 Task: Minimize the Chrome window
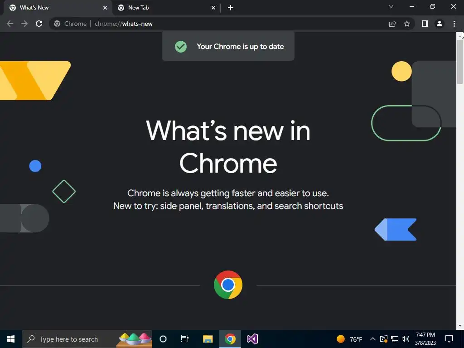click(x=411, y=6)
